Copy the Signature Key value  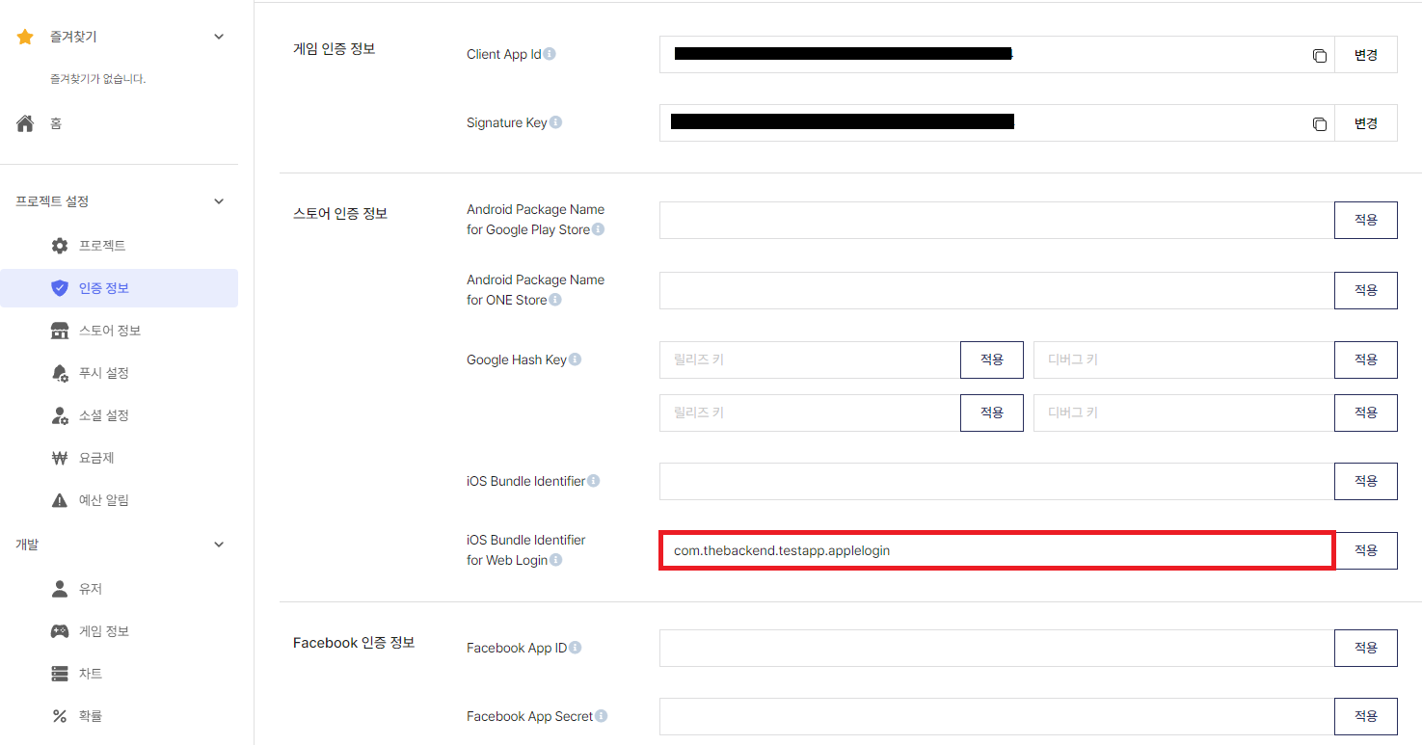pyautogui.click(x=1320, y=123)
